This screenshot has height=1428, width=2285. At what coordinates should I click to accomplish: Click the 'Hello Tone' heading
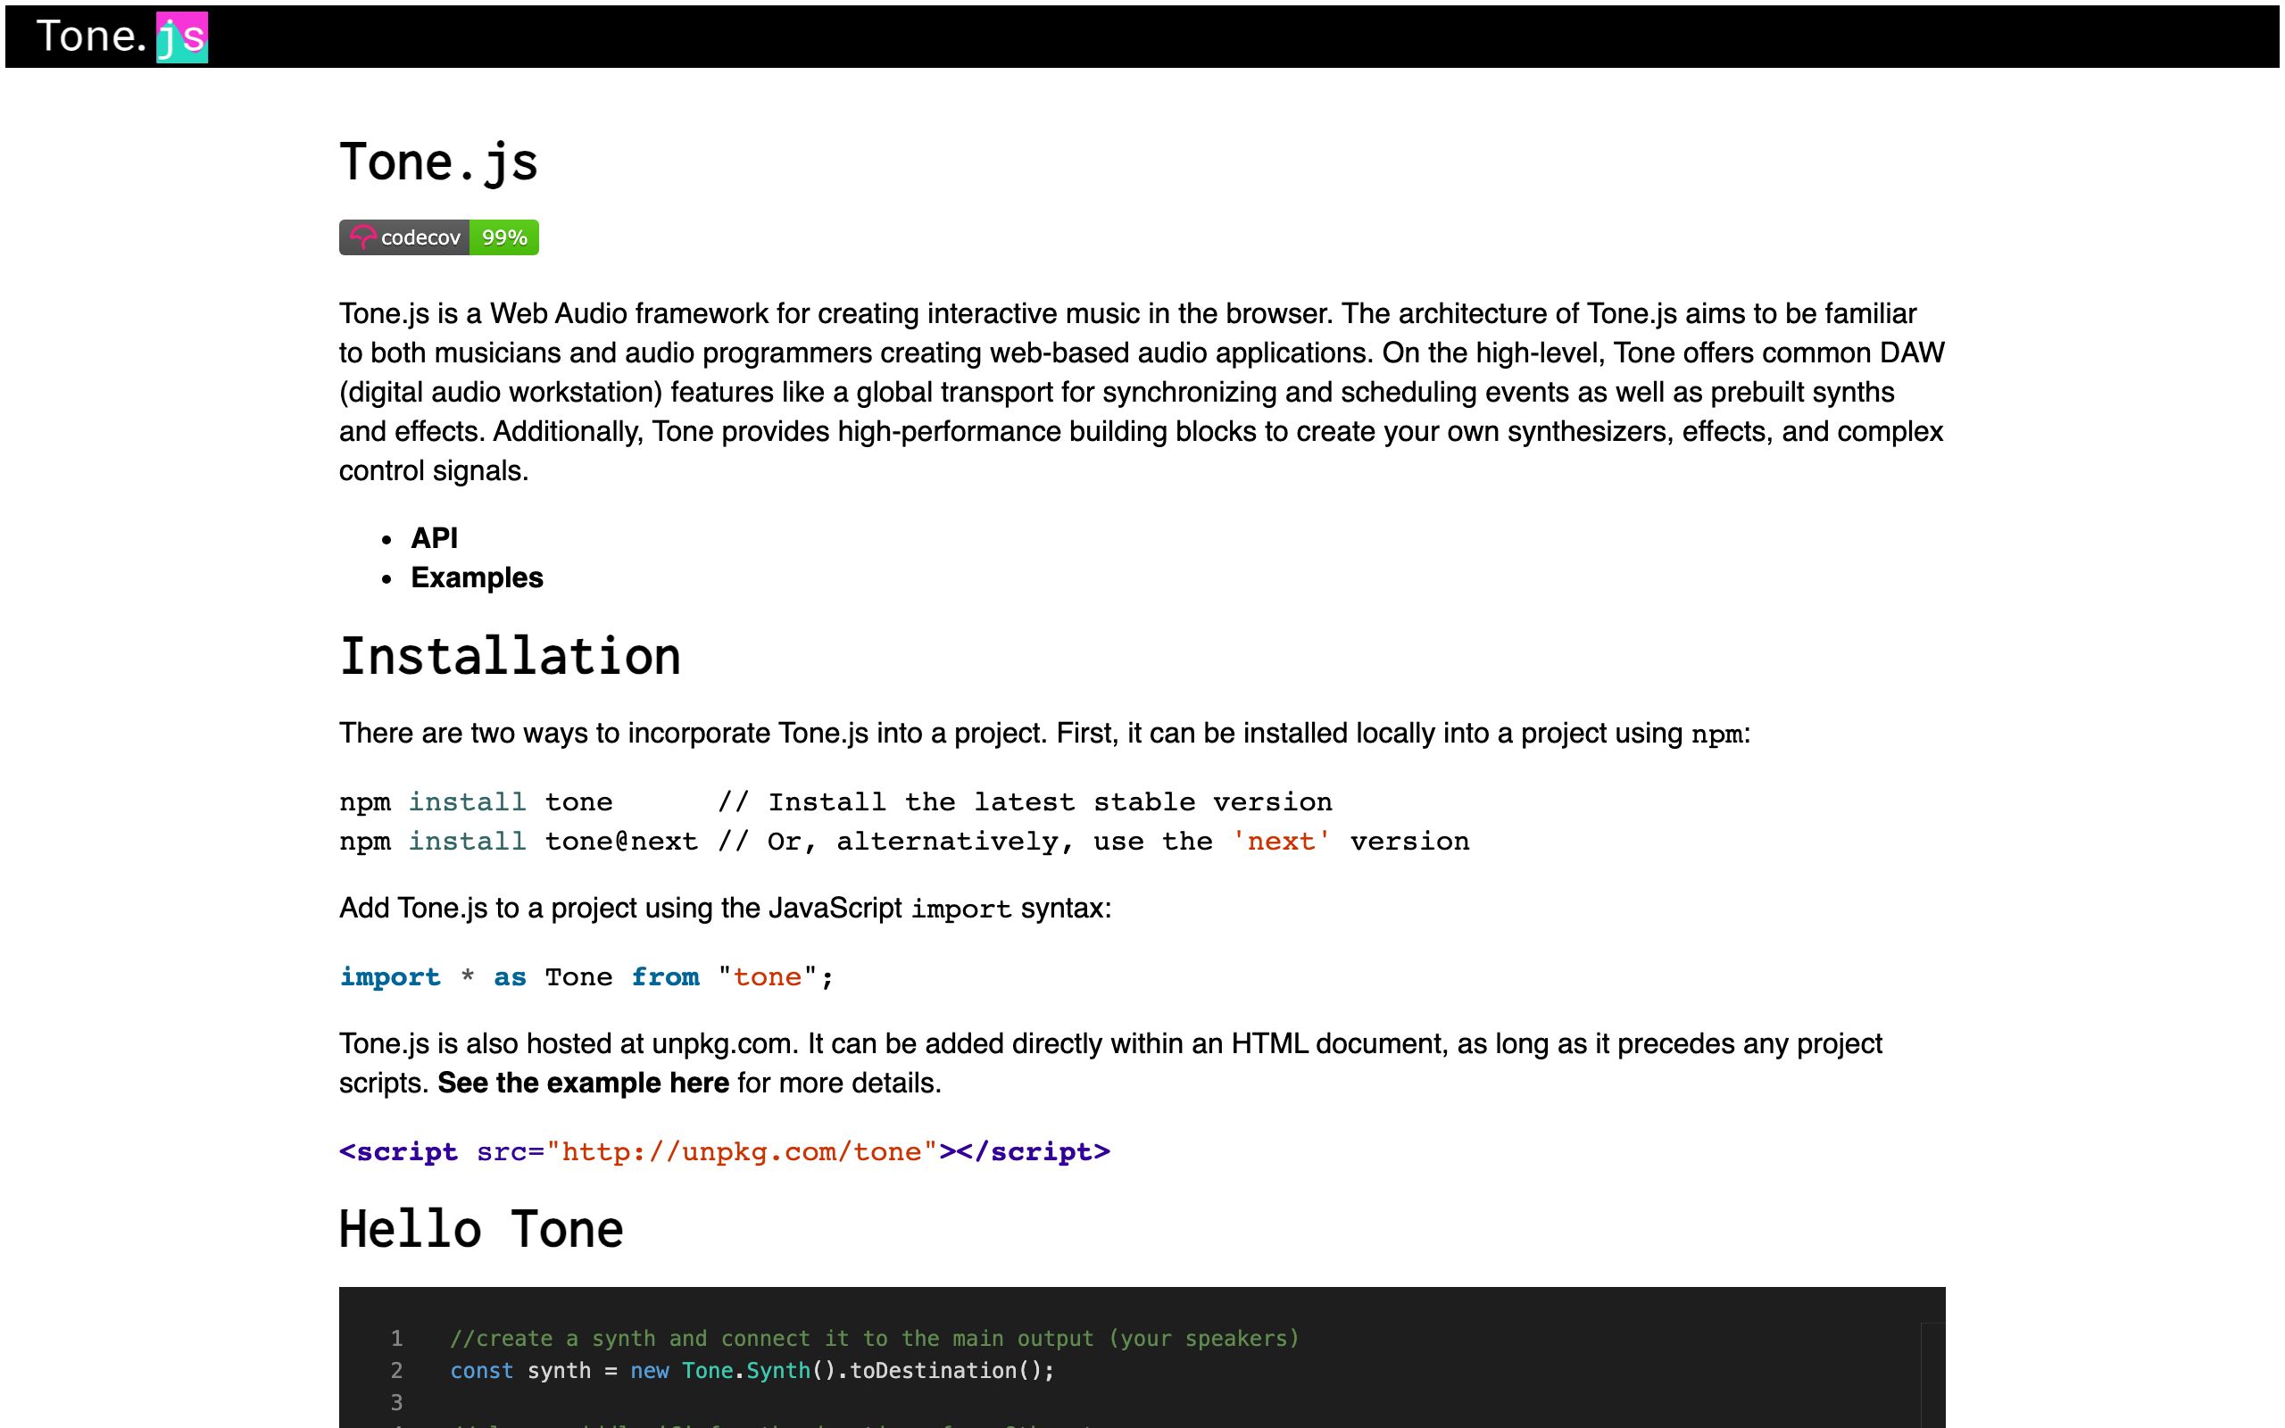482,1230
